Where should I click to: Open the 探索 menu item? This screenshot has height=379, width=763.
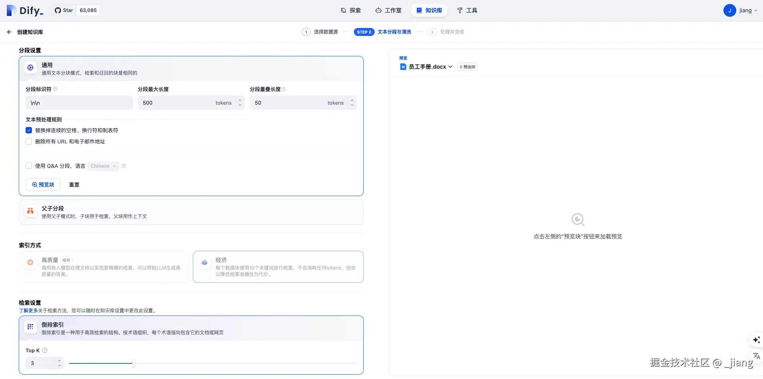351,10
